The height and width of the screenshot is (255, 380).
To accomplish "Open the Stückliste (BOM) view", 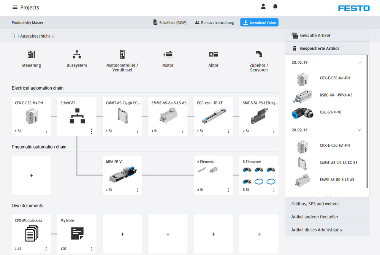I will tap(169, 22).
